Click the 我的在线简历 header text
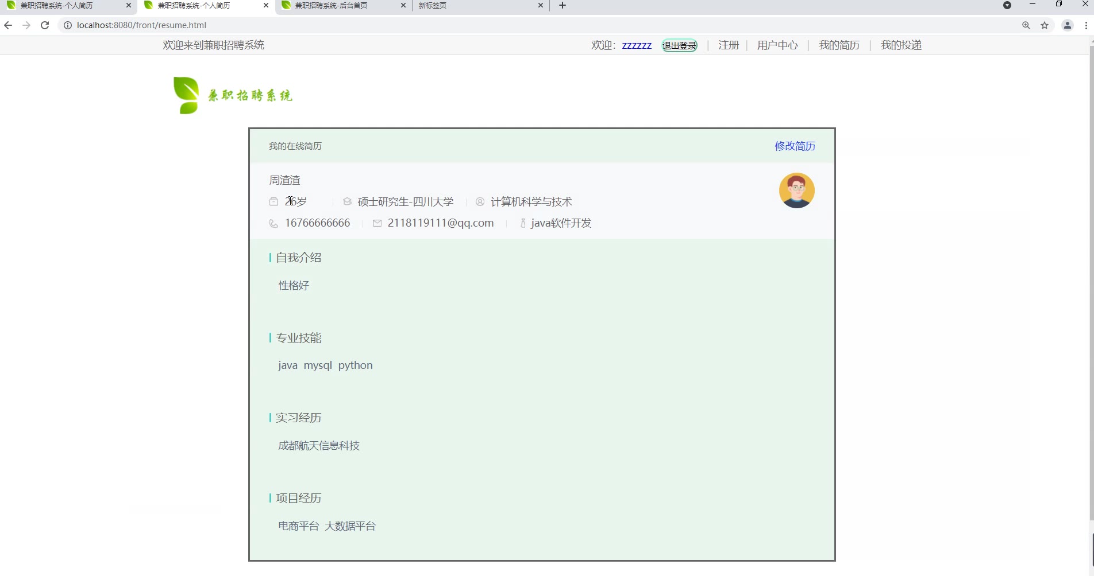Screen dimensions: 1094x576 pos(295,146)
